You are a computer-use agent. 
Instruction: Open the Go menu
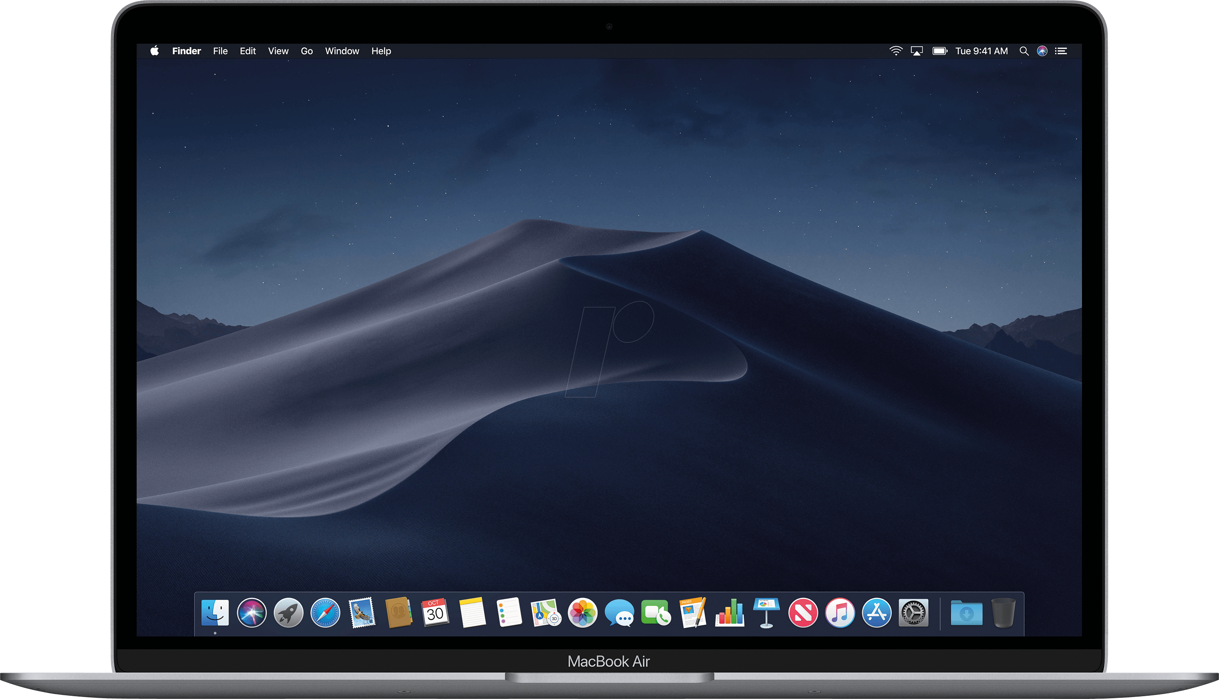point(306,51)
